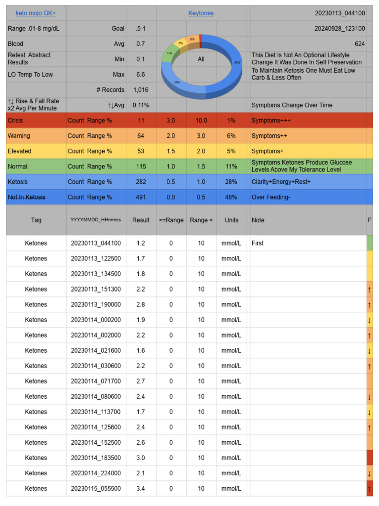
Task: Click result "2.8" in the 20230113_190000 row
Action: pyautogui.click(x=141, y=304)
